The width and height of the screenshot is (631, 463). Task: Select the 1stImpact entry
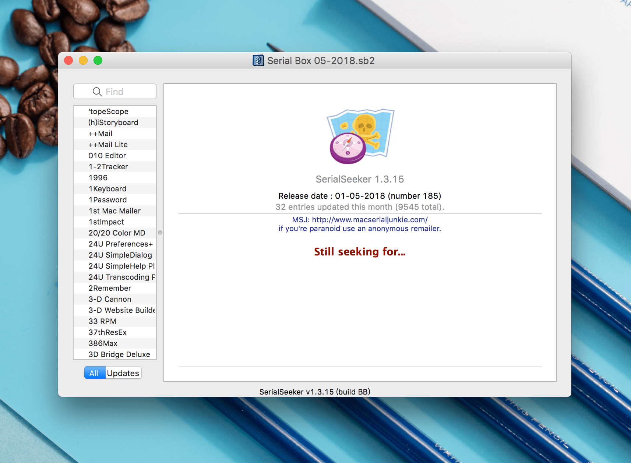pyautogui.click(x=115, y=222)
